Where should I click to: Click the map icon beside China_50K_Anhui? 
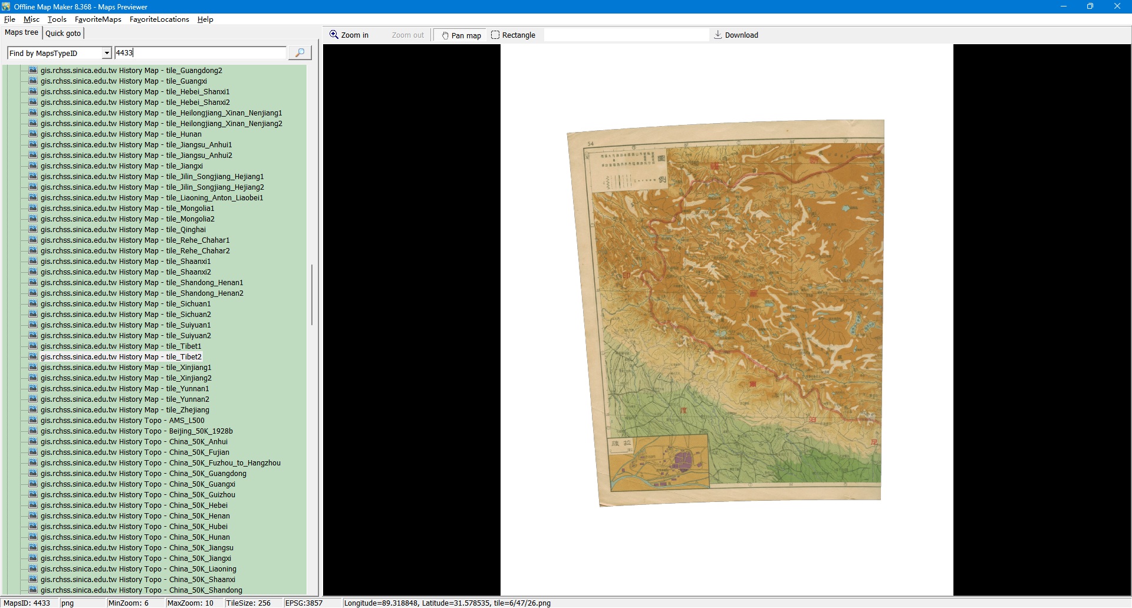point(34,441)
